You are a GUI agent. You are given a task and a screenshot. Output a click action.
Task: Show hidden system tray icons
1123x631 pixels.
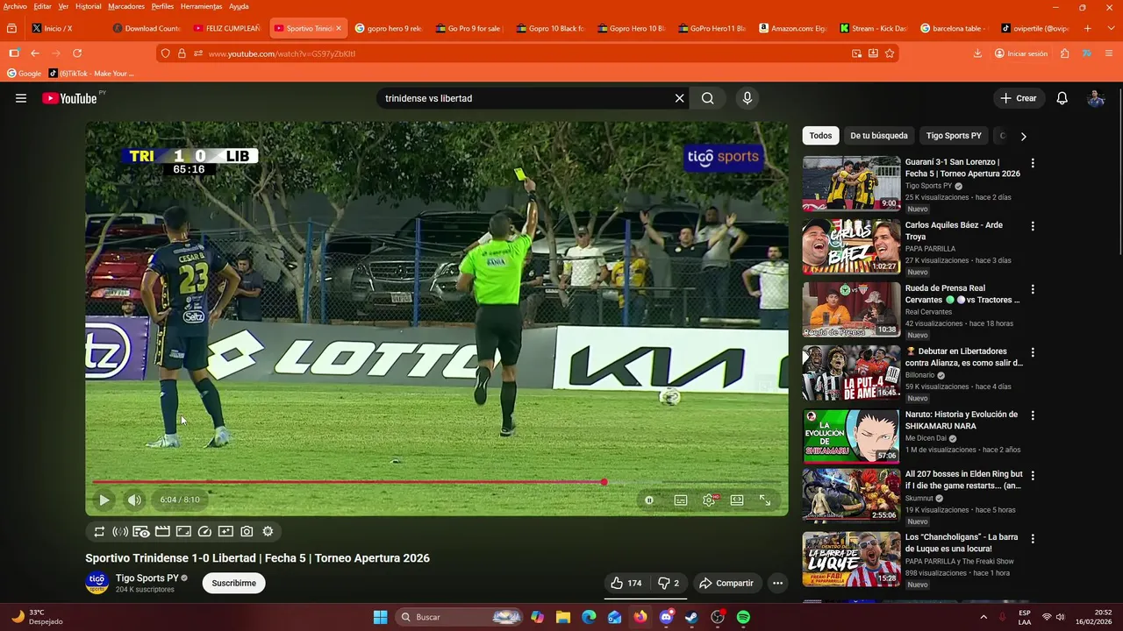point(983,617)
